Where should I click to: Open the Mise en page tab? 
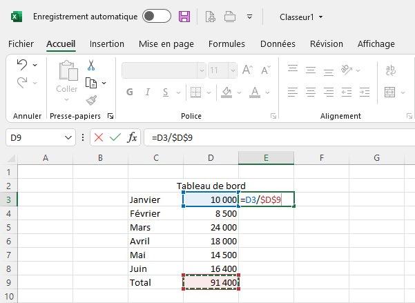pyautogui.click(x=166, y=43)
